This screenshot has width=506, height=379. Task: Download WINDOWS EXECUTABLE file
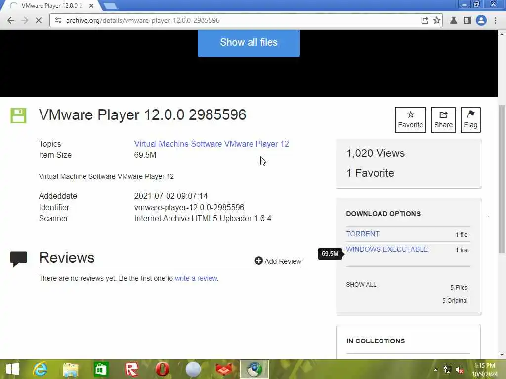click(x=387, y=249)
